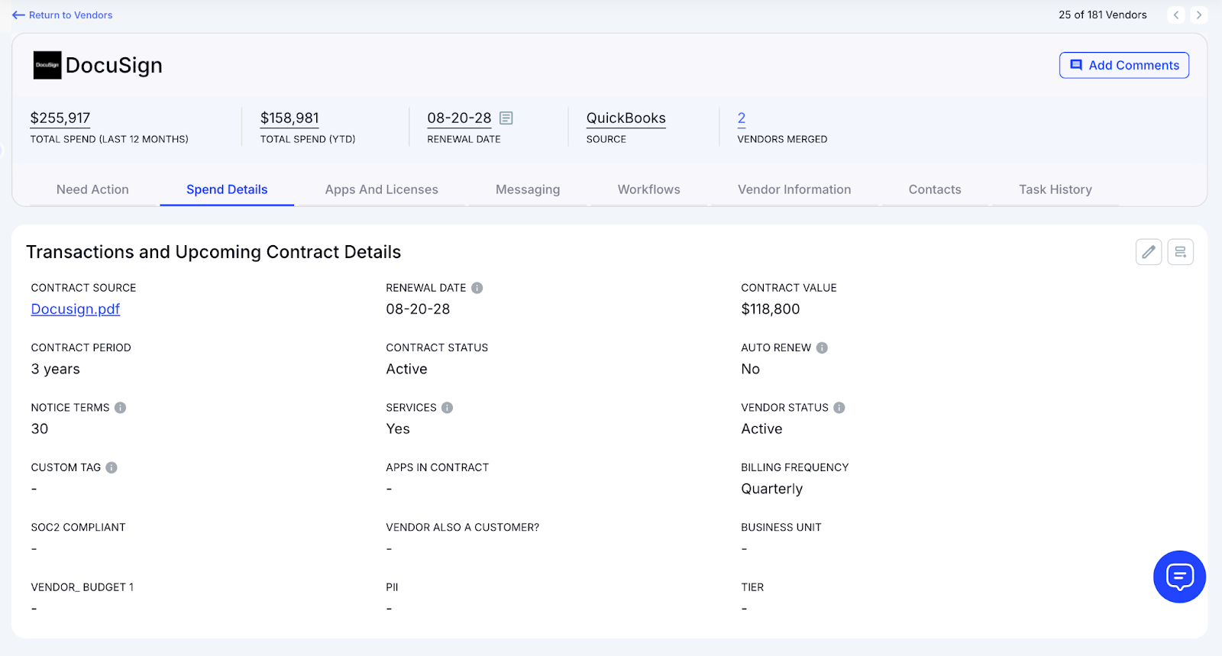Viewport: 1222px width, 656px height.
Task: Switch to the Workflows tab
Action: (x=648, y=189)
